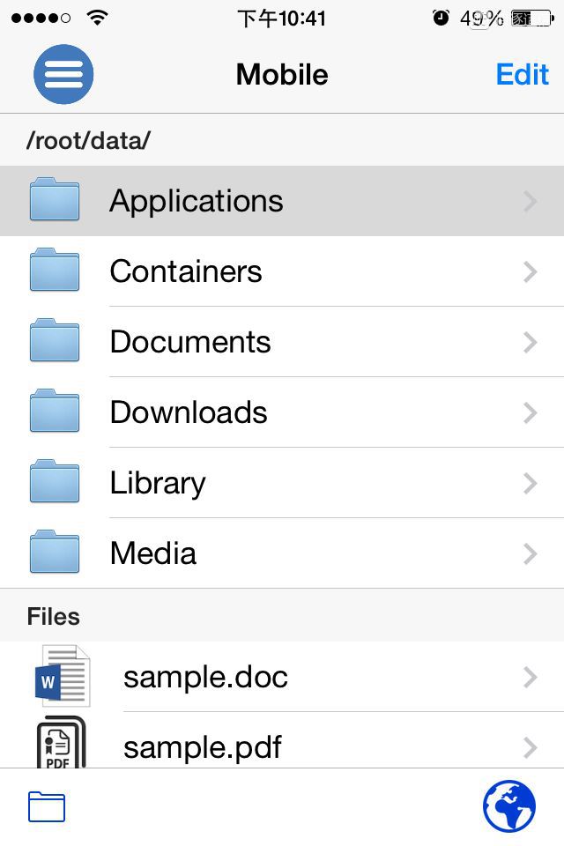564x846 pixels.
Task: Open the Media folder chevron
Action: click(530, 553)
